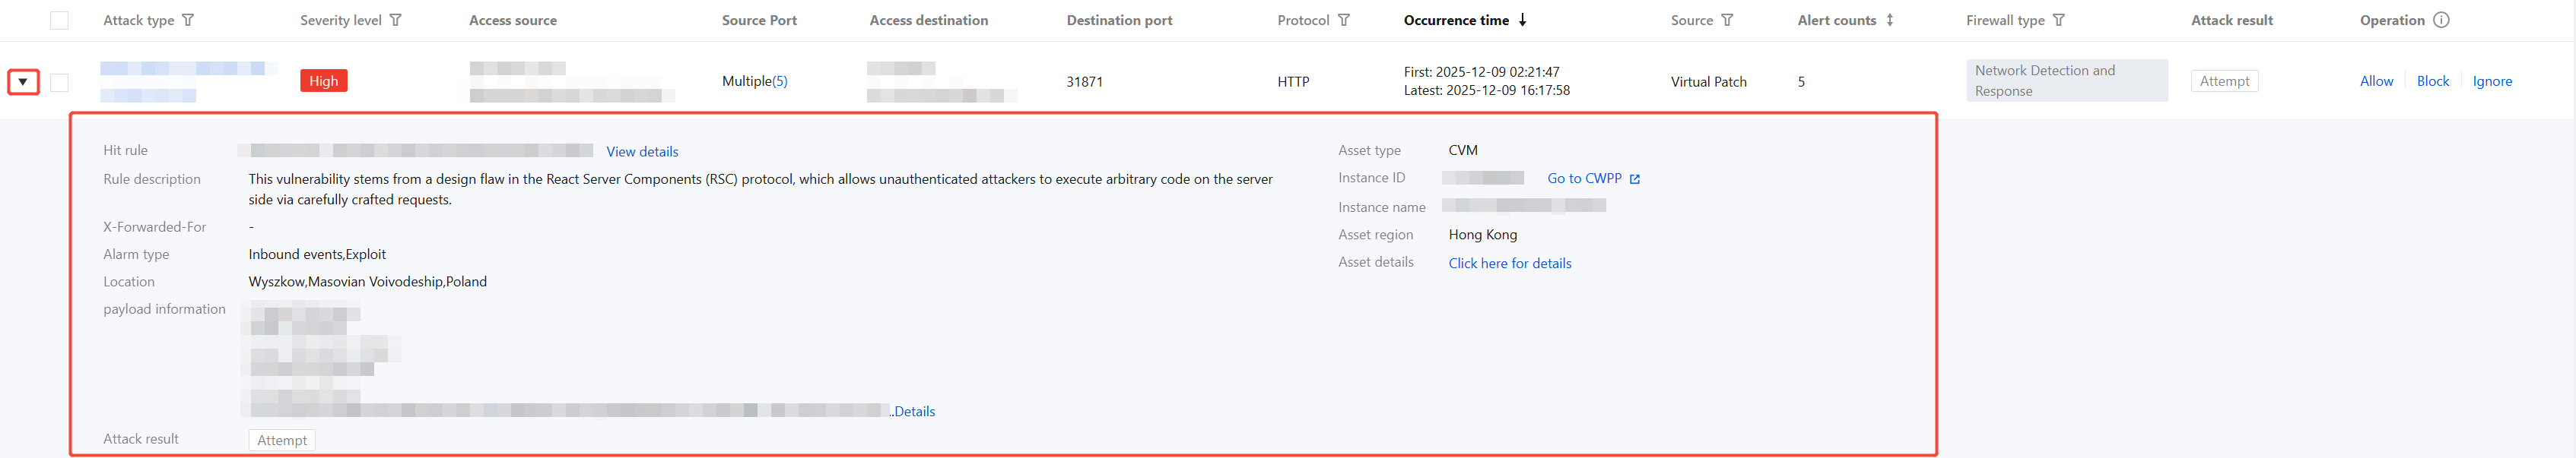This screenshot has height=458, width=2576.
Task: Open the Protocol column filter icon
Action: (1344, 20)
